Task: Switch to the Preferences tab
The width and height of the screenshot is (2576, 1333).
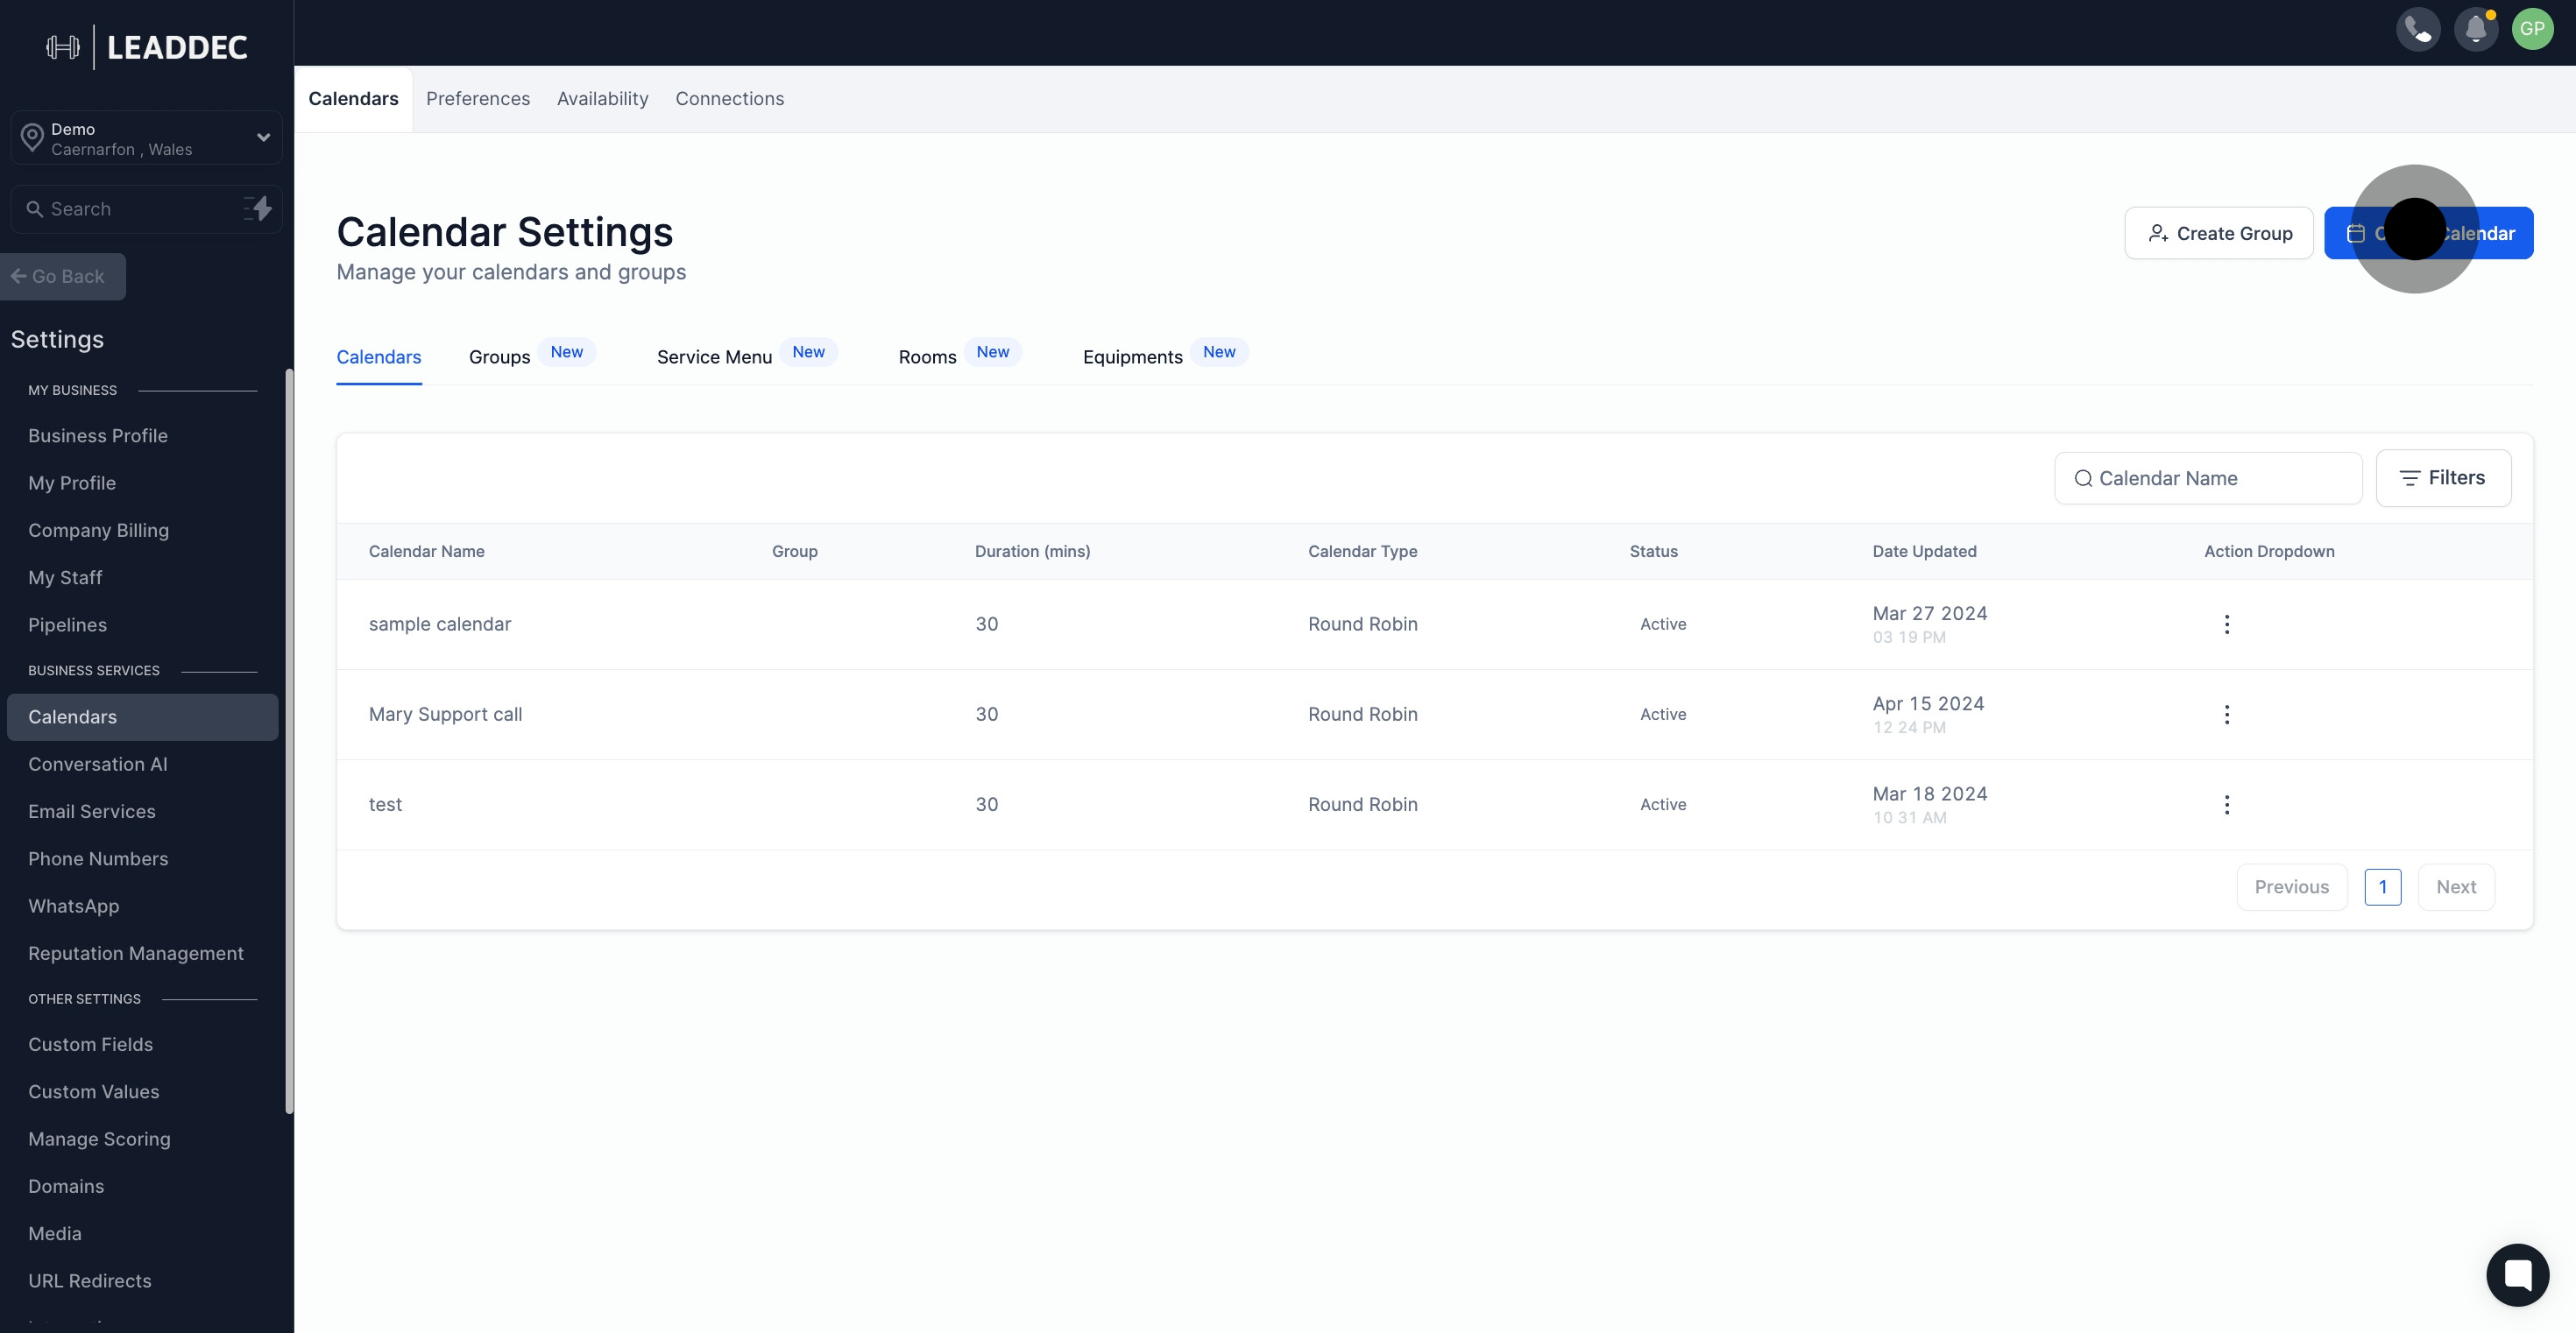Action: click(x=478, y=99)
